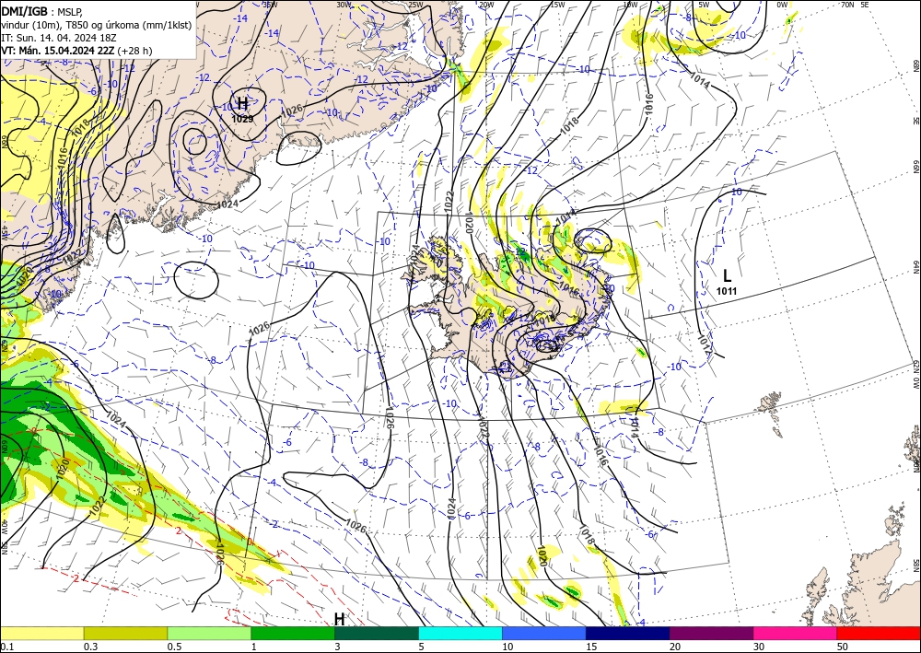Click the 1029 high pressure value
Viewport: 921px width, 653px height.
point(242,119)
